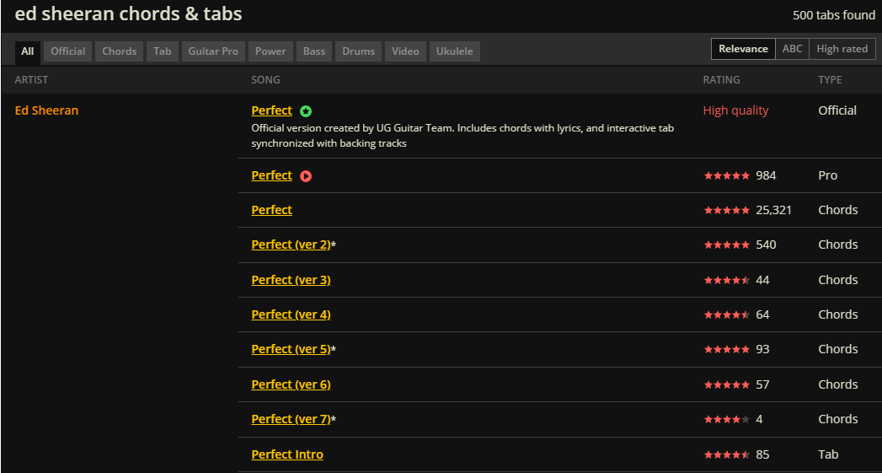882x473 pixels.
Task: Sort results by ABC order
Action: point(792,49)
